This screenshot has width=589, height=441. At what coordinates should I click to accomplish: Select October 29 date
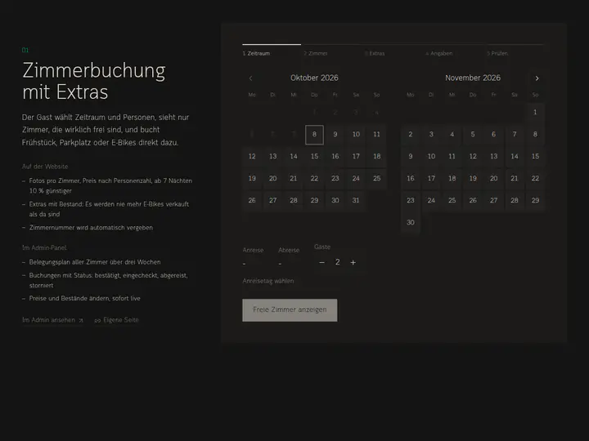coord(314,201)
